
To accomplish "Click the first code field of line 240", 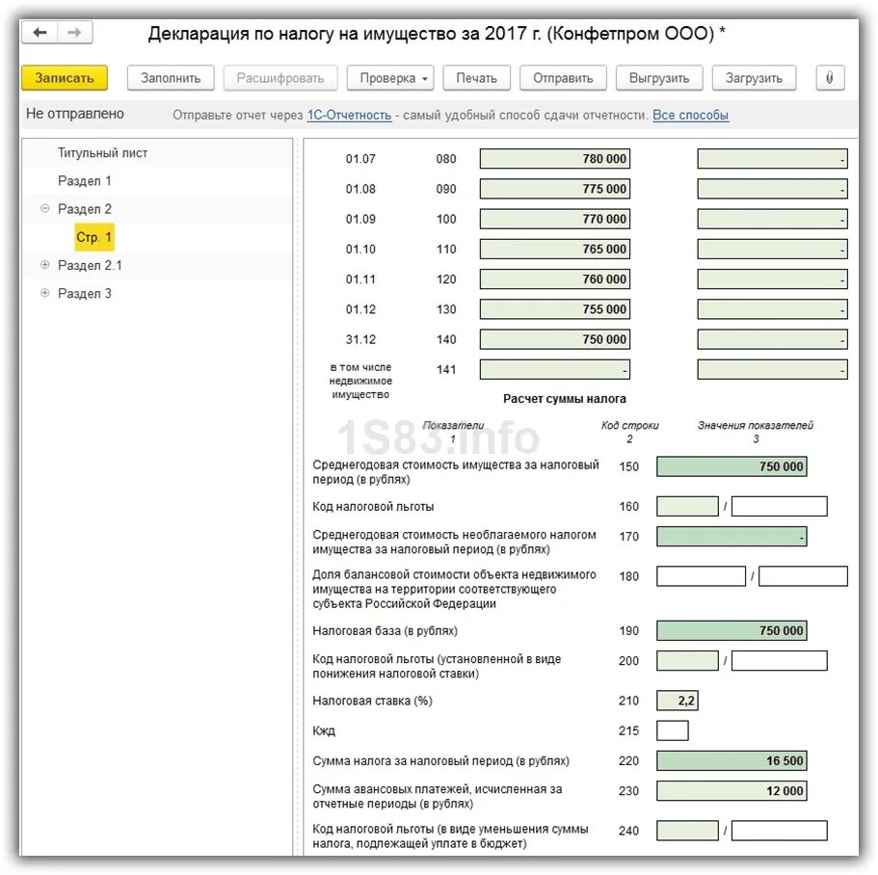I will (687, 831).
